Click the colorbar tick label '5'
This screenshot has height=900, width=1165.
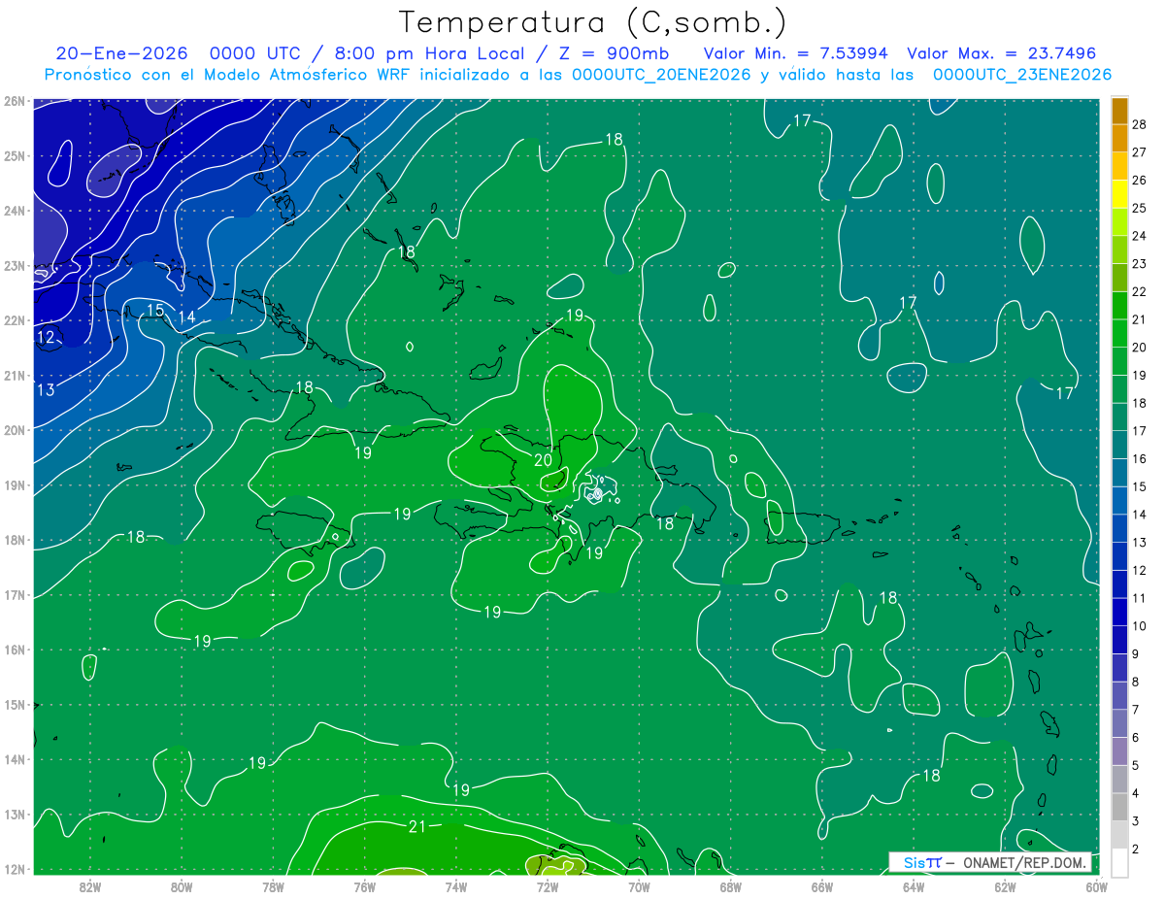click(x=1136, y=765)
